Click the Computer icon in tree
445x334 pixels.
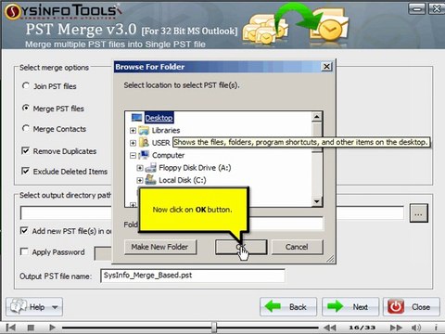click(144, 155)
